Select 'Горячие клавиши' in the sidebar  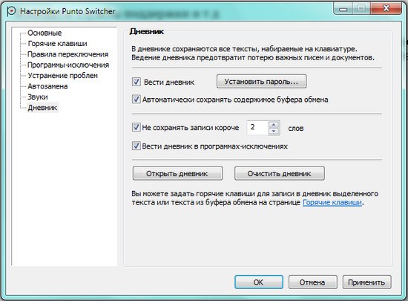pos(58,44)
